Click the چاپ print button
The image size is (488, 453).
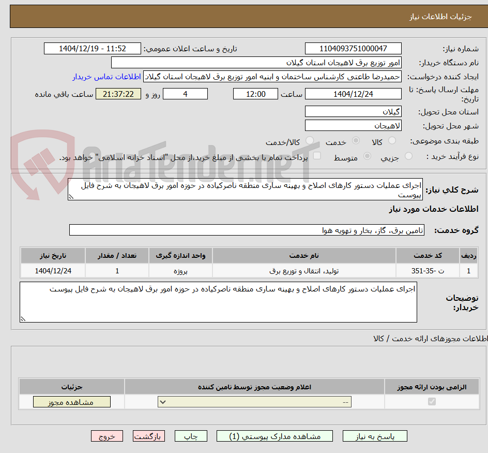pos(191,436)
